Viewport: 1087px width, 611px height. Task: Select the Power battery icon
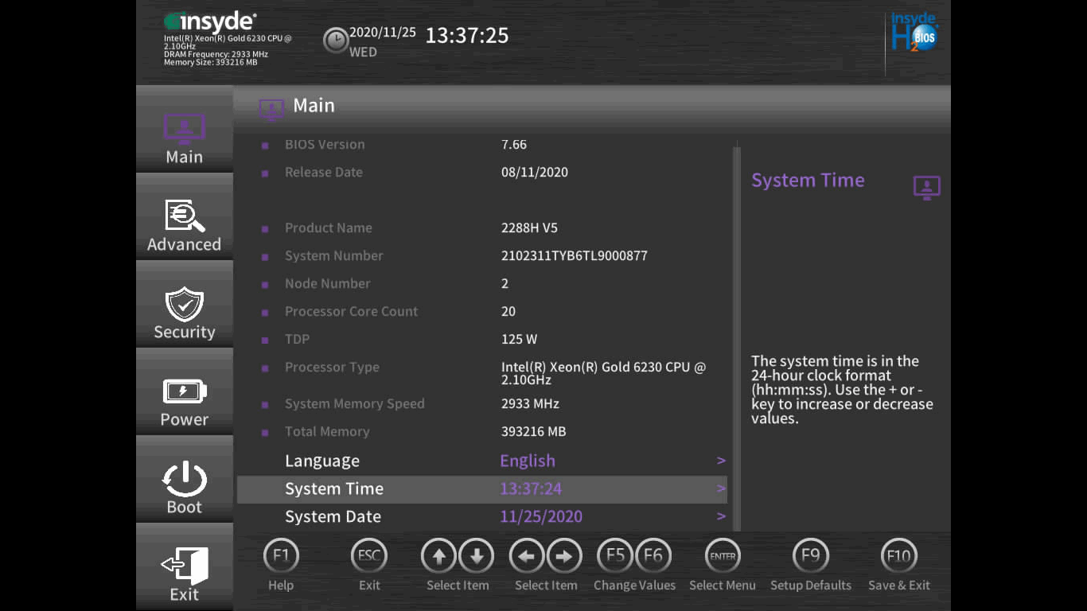point(184,391)
